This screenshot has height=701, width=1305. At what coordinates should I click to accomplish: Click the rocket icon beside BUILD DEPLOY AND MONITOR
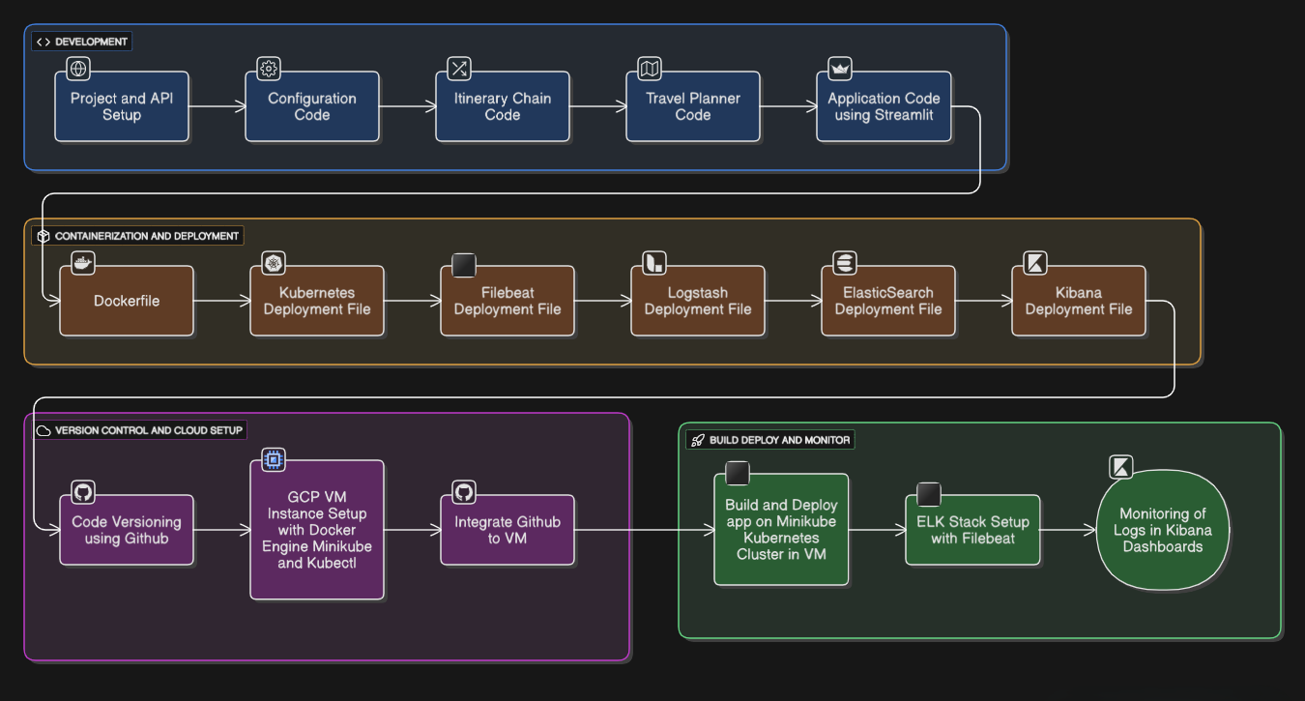coord(697,440)
